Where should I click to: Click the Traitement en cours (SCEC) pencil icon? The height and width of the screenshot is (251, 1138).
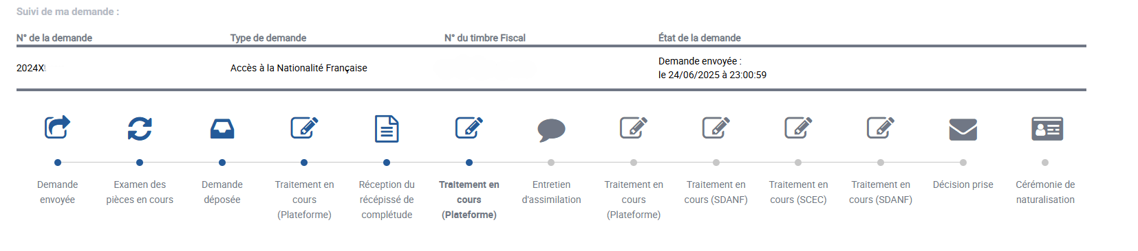pos(799,128)
